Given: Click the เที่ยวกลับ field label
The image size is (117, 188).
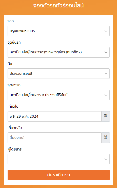Looking at the screenshot, I should (15, 128).
